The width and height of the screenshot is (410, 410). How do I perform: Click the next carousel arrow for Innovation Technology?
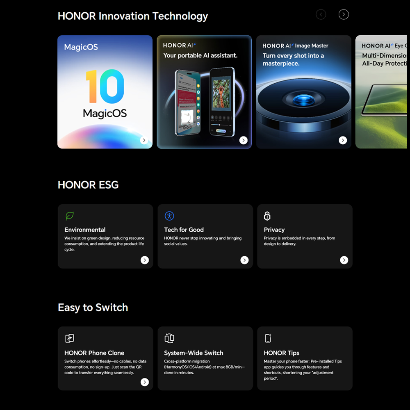coord(343,14)
